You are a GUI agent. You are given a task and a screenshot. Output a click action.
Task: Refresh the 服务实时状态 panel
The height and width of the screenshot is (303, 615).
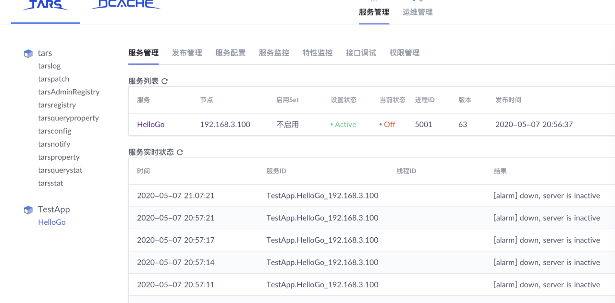[180, 152]
